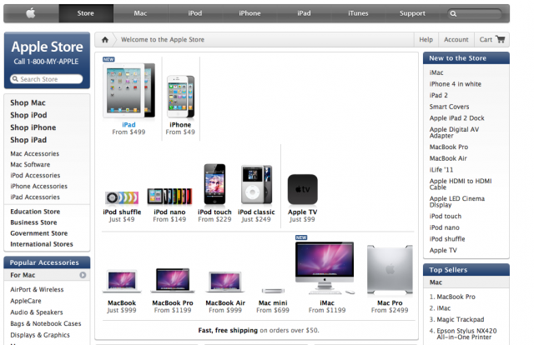Switch to the iPhone navigation tab
This screenshot has height=345, width=534.
click(249, 13)
